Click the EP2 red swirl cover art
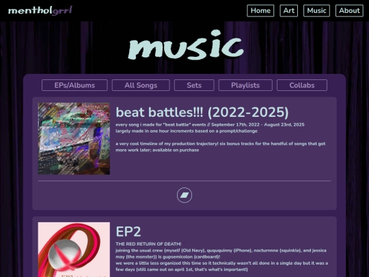The height and width of the screenshot is (277, 369). point(74,250)
